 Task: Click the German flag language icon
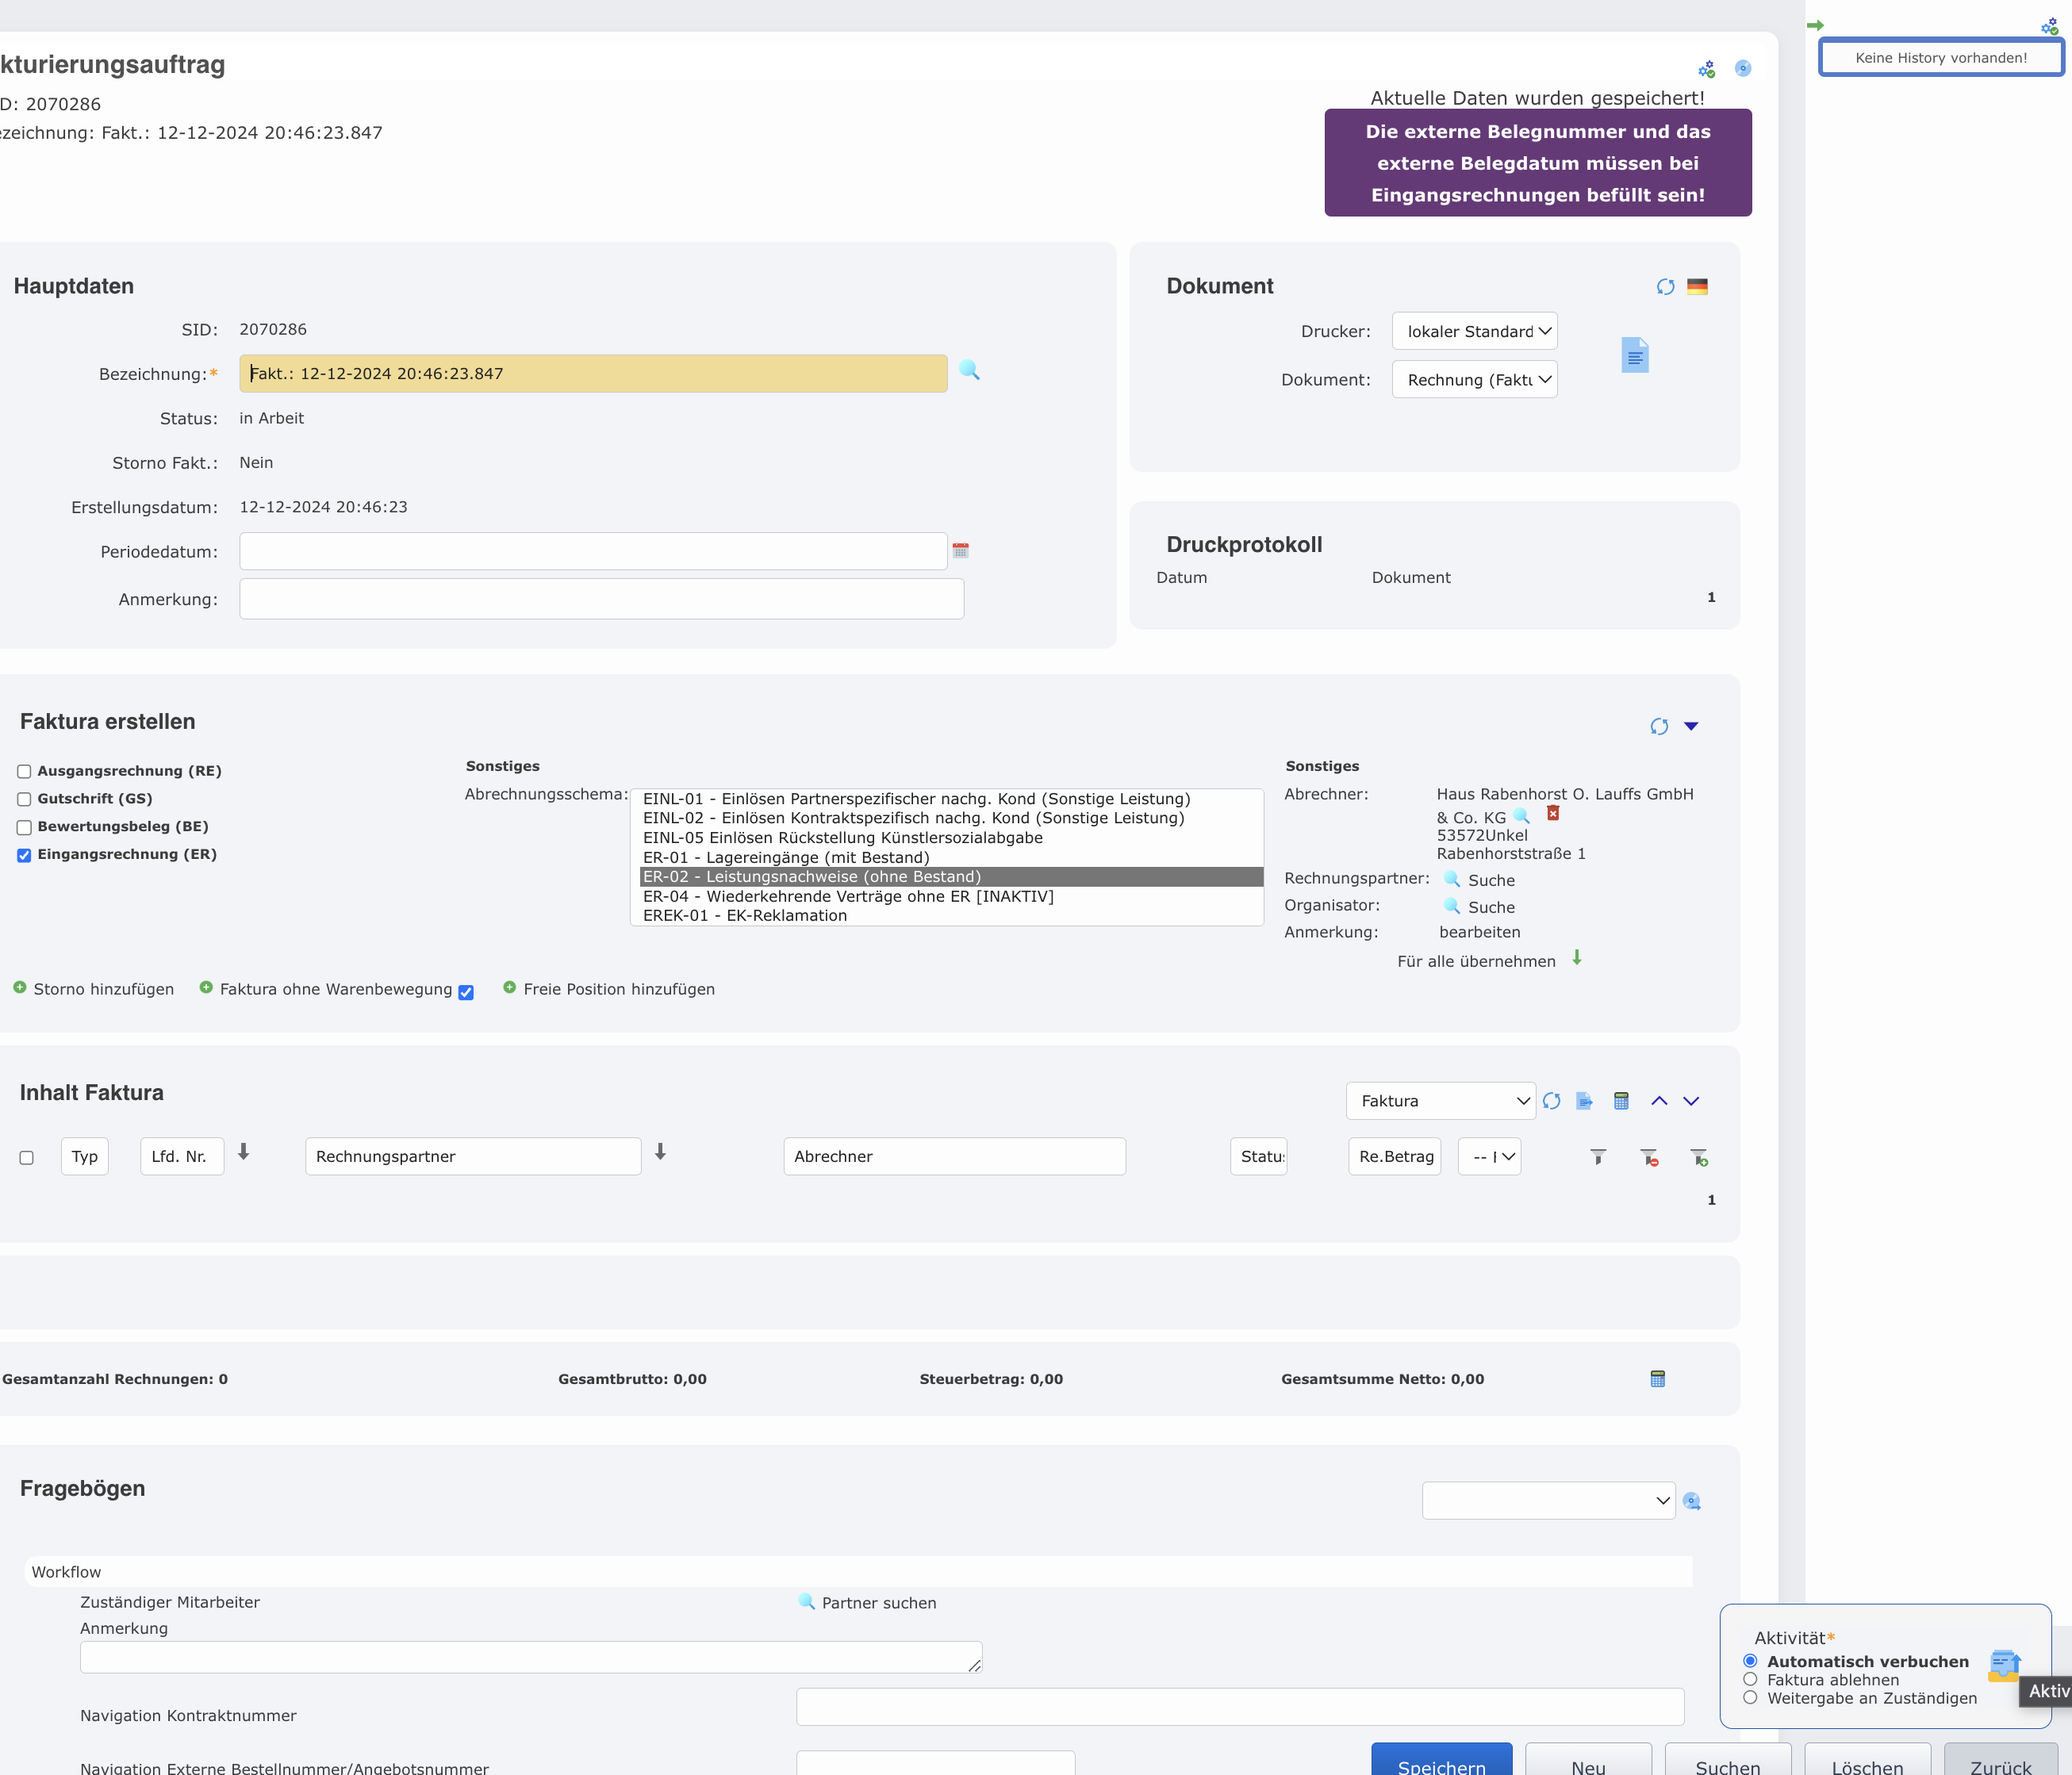(x=1697, y=287)
